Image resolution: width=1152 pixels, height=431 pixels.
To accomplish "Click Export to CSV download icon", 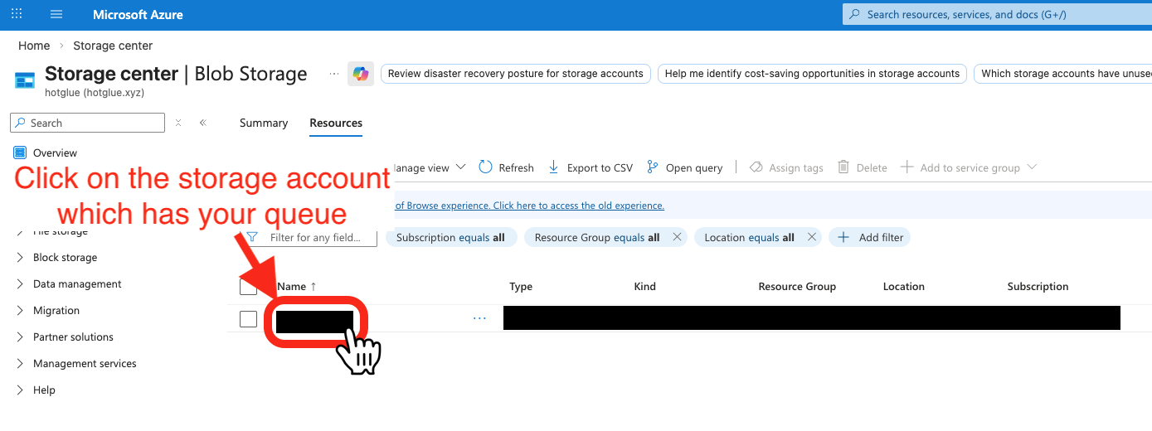I will click(554, 167).
